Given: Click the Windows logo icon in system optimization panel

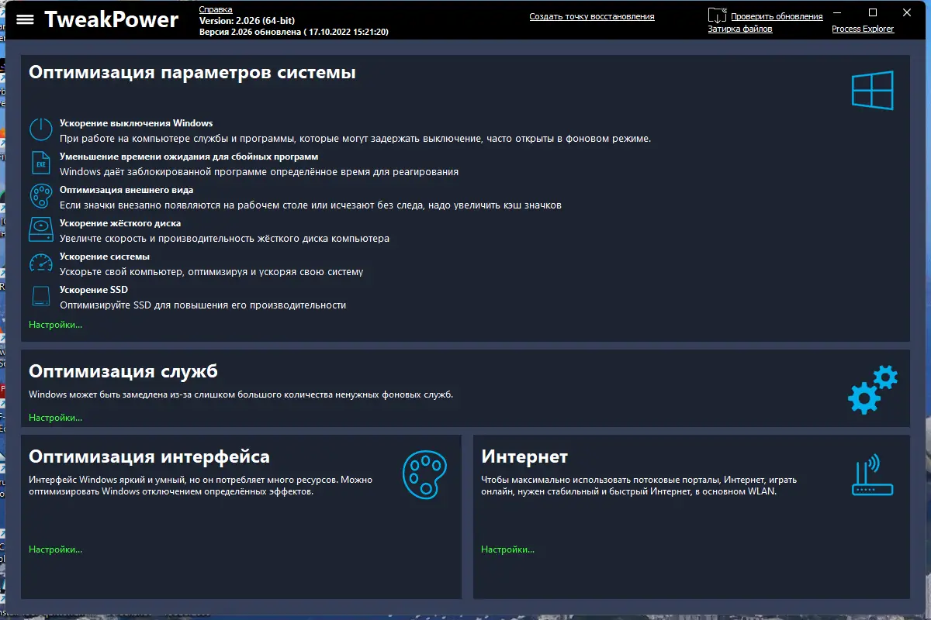Looking at the screenshot, I should coord(872,90).
